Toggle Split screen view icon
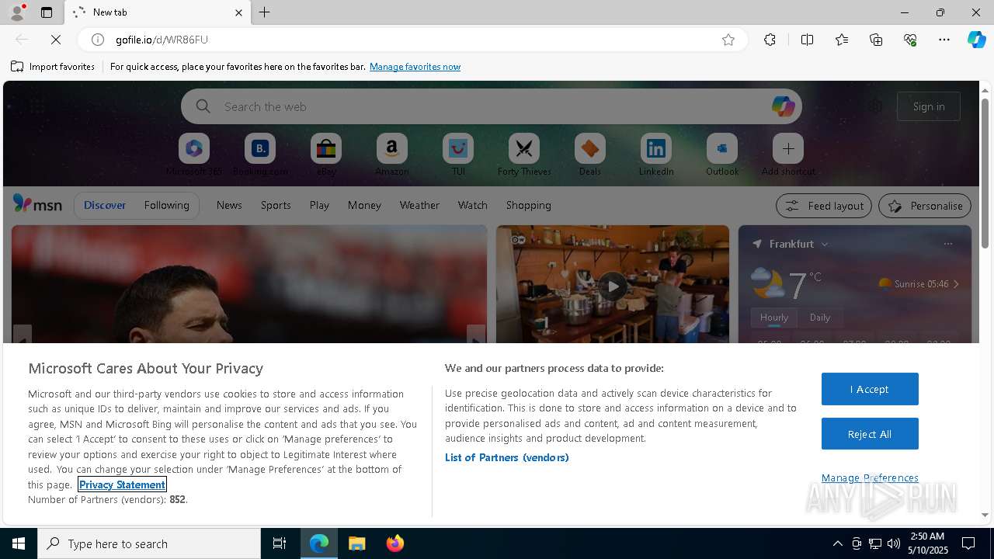 tap(807, 40)
